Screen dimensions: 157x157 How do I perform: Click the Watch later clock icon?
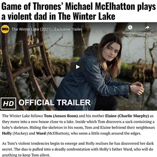(130, 27)
